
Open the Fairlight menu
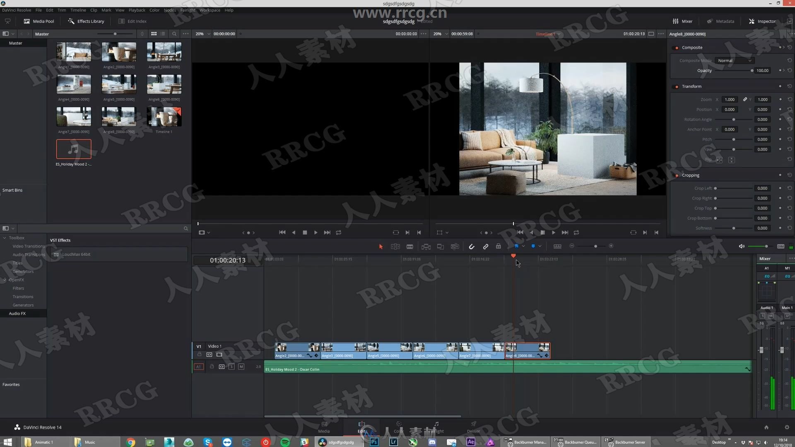point(188,10)
